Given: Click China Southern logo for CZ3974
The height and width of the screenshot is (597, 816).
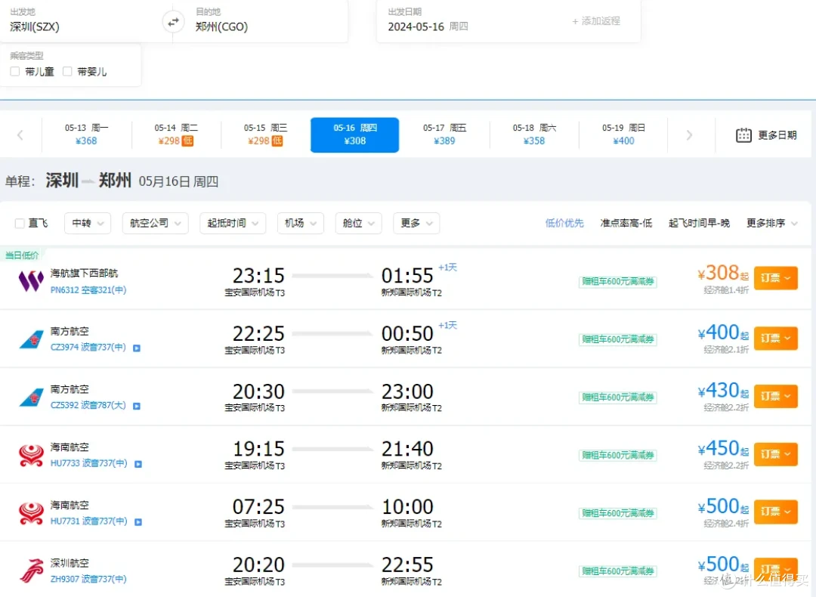Looking at the screenshot, I should click(31, 339).
